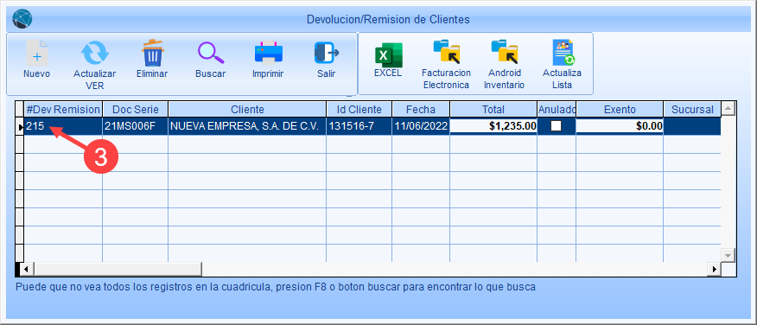Click the Actualiza Lista icon

tap(562, 52)
